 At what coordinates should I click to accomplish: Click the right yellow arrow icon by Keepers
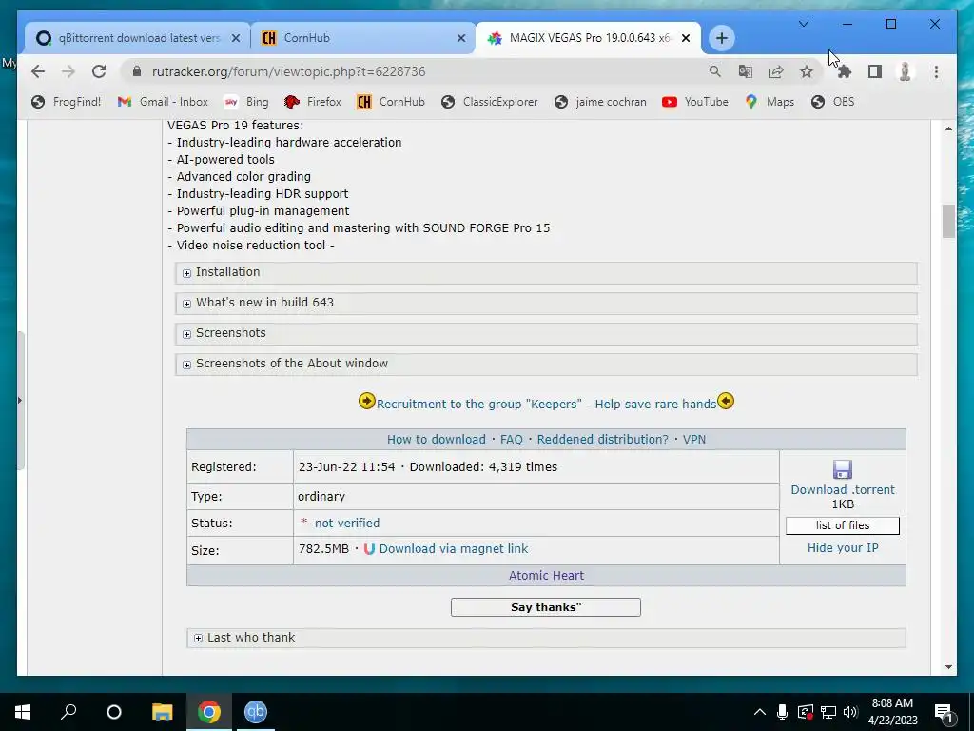click(x=726, y=401)
